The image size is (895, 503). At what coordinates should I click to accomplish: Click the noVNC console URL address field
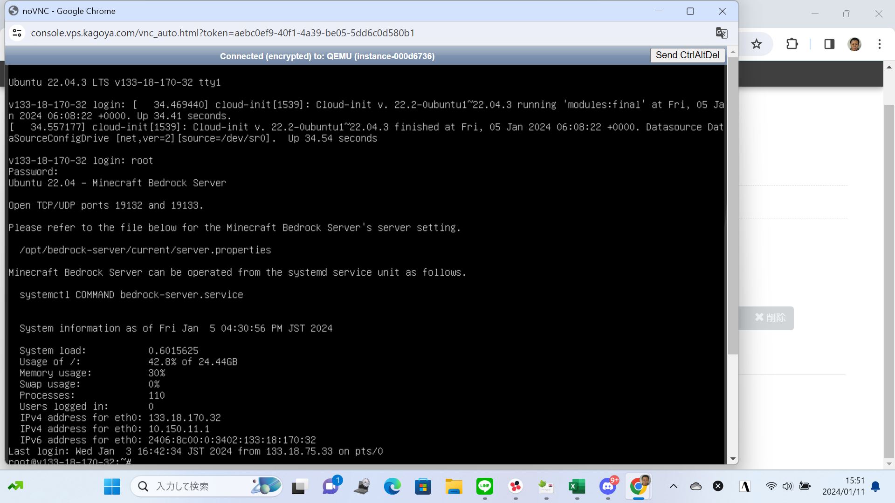coord(223,33)
